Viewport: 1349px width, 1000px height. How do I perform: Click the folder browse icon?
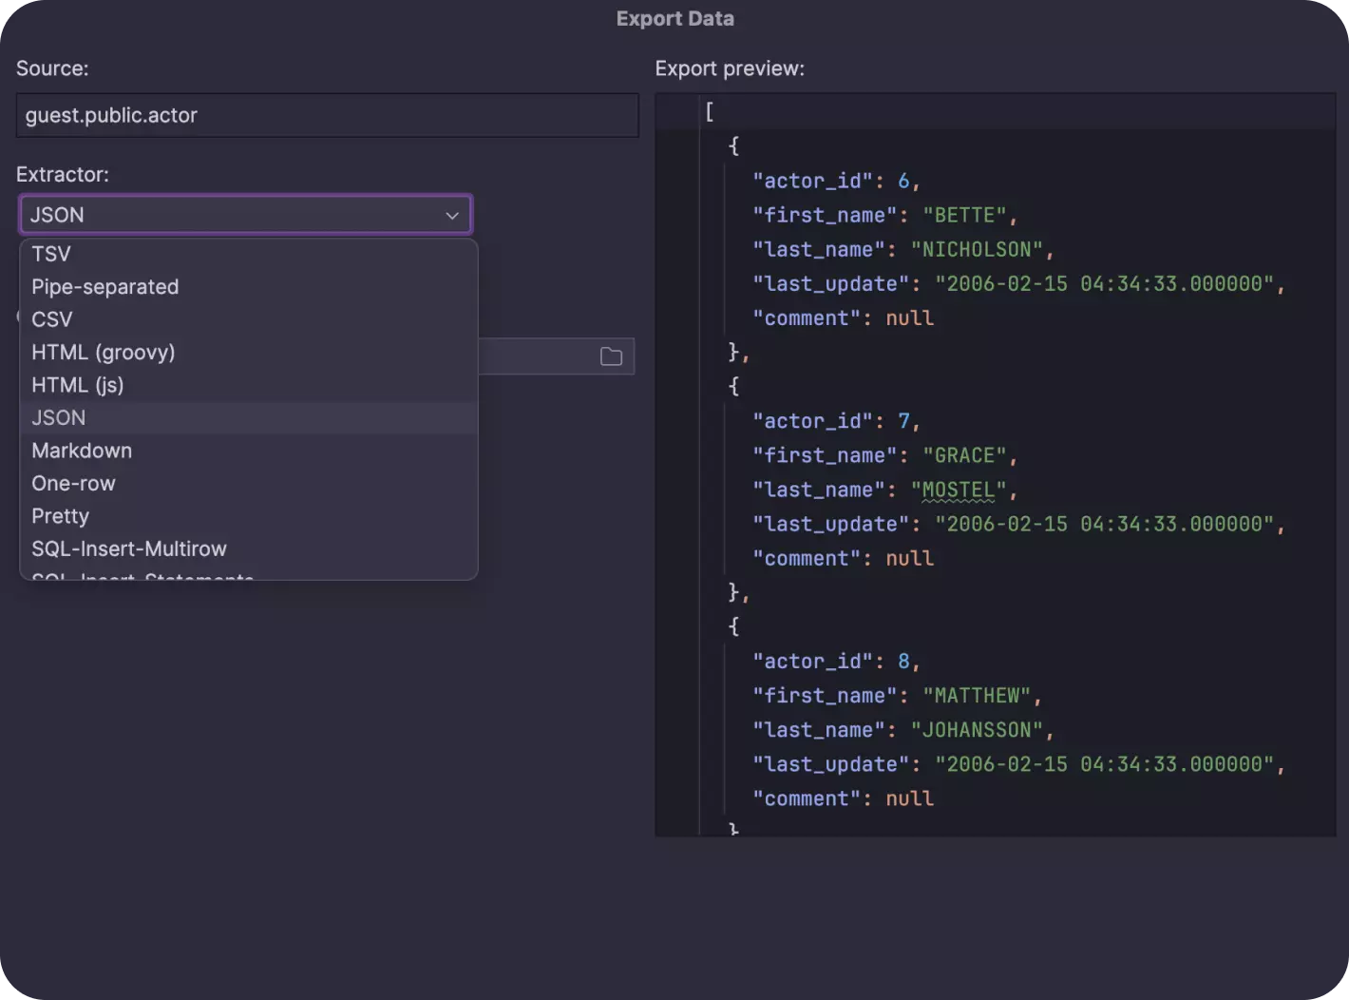coord(611,356)
